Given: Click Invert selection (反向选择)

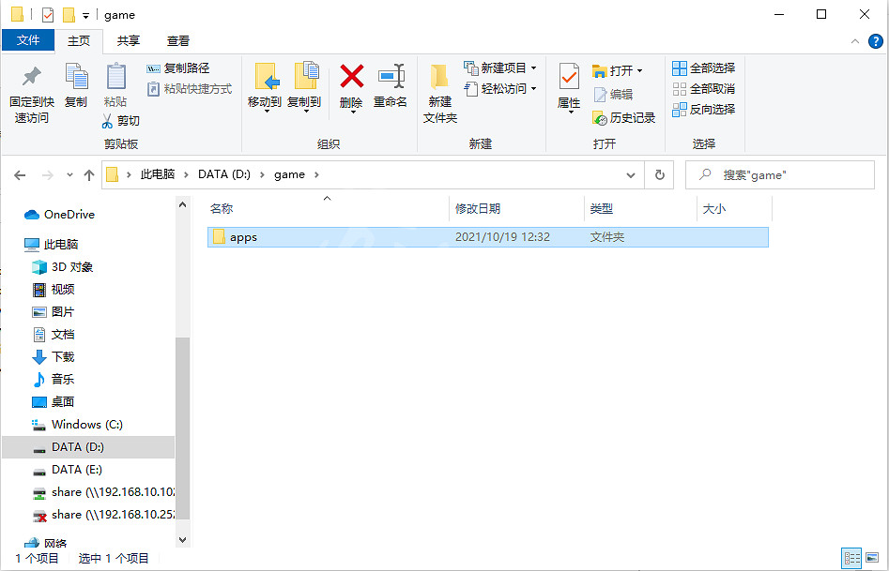Looking at the screenshot, I should pyautogui.click(x=706, y=108).
